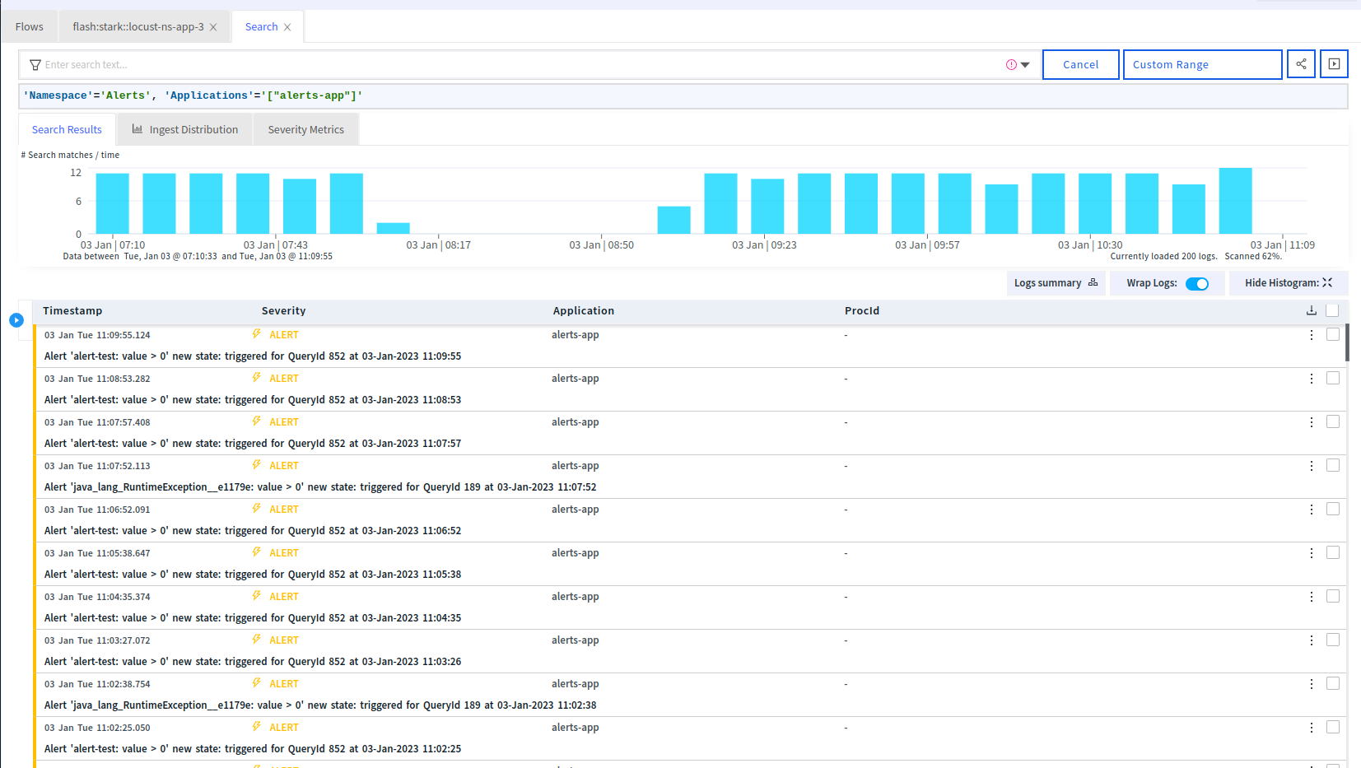Open three-dot menu for 11:09:55.124 log
1361x768 pixels.
1312,335
